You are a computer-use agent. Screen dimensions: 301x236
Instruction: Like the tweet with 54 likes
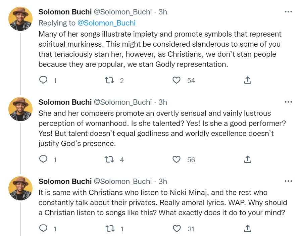(x=177, y=81)
